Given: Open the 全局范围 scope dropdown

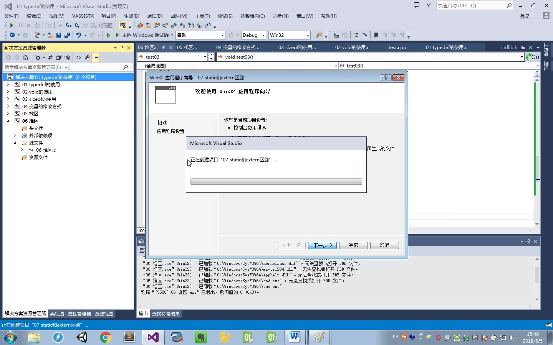Looking at the screenshot, I should [x=237, y=66].
